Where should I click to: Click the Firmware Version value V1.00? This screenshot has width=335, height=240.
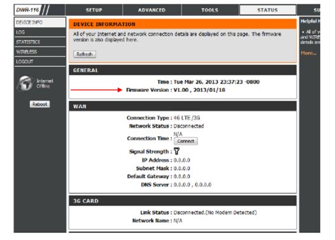click(199, 90)
